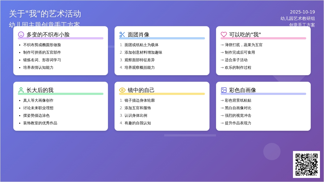This screenshot has height=182, width=324.
Task: Click the main title 关于"我"的艺术活动
Action: click(x=45, y=14)
